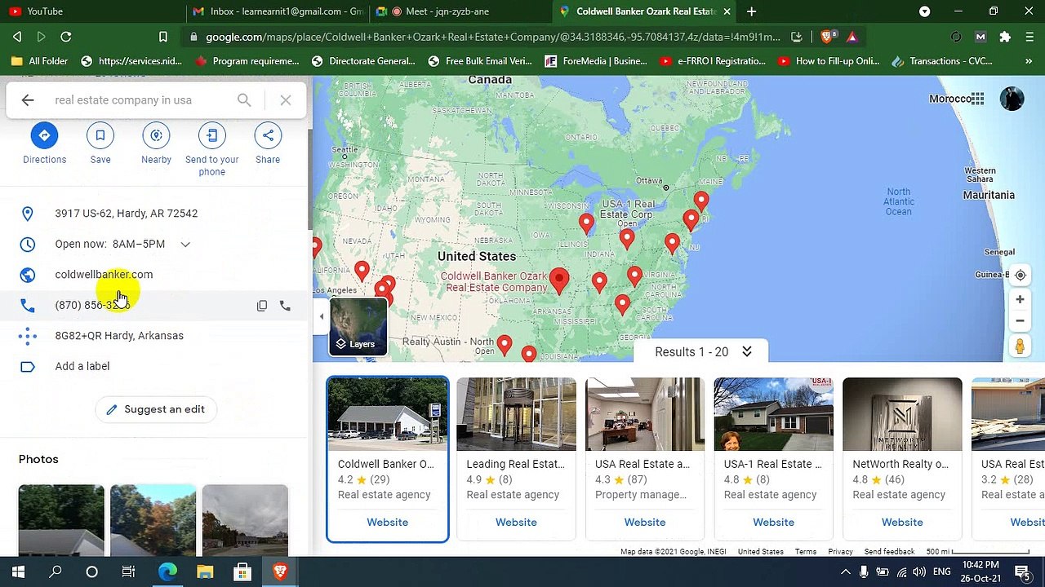Open the Layers map view switcher
1045x587 pixels.
(x=358, y=327)
